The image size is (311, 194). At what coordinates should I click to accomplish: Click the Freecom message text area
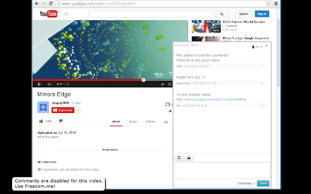[x=222, y=170]
